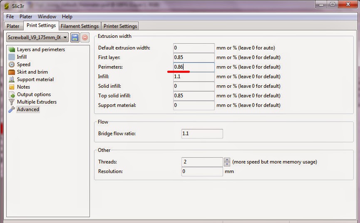Click the Threads value field

pos(202,162)
